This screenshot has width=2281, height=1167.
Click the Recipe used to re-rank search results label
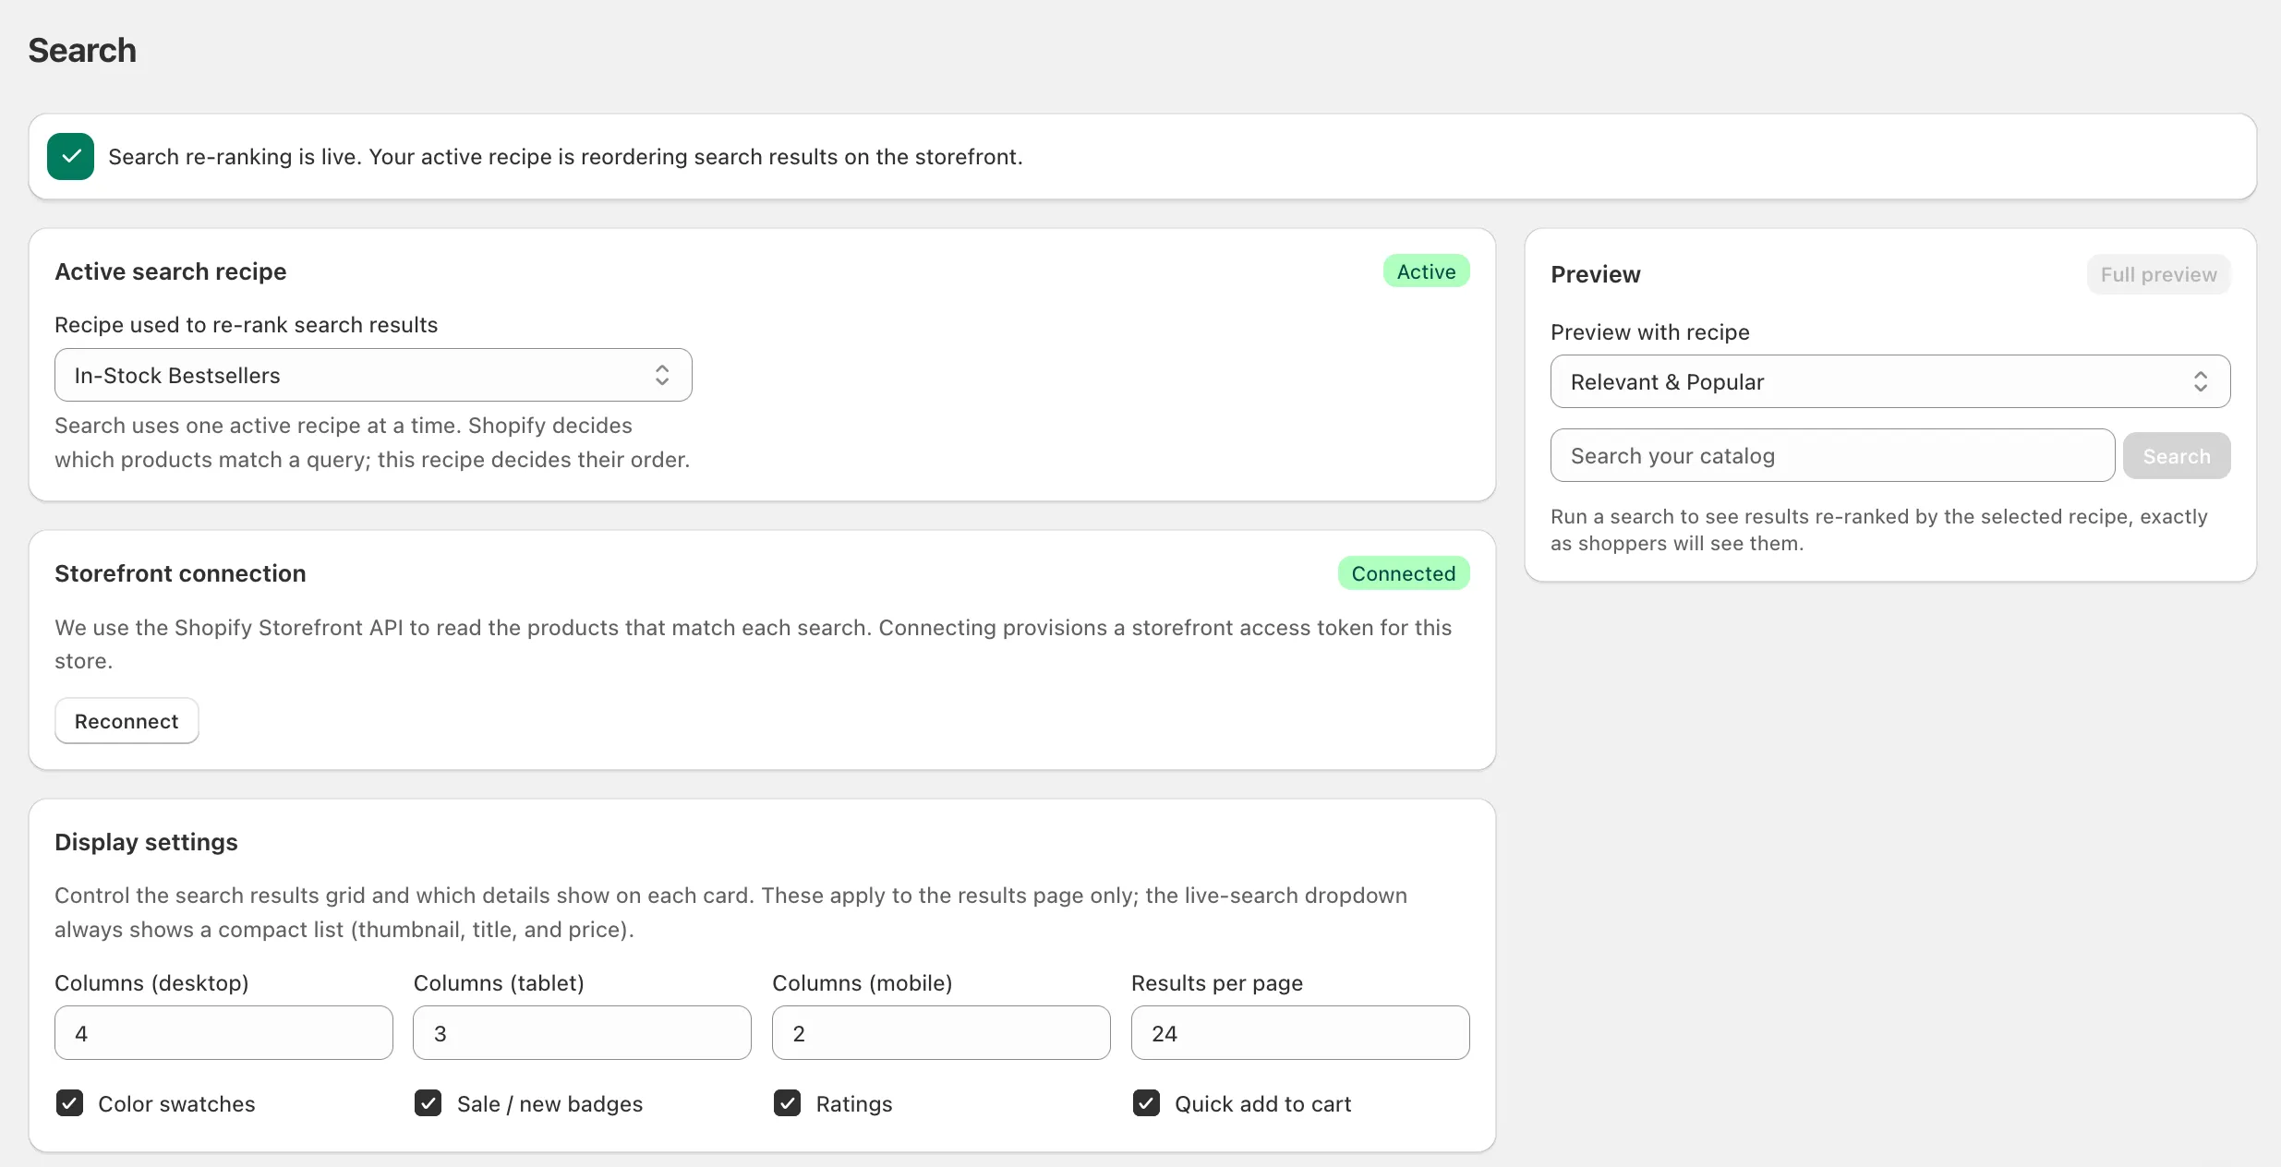pyautogui.click(x=246, y=325)
